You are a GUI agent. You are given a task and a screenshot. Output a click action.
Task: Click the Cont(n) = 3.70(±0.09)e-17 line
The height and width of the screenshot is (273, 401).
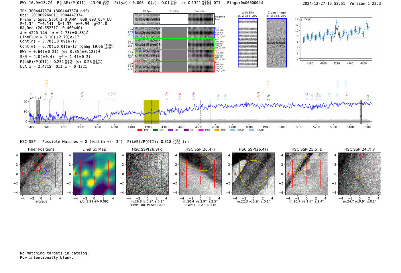tap(48, 41)
